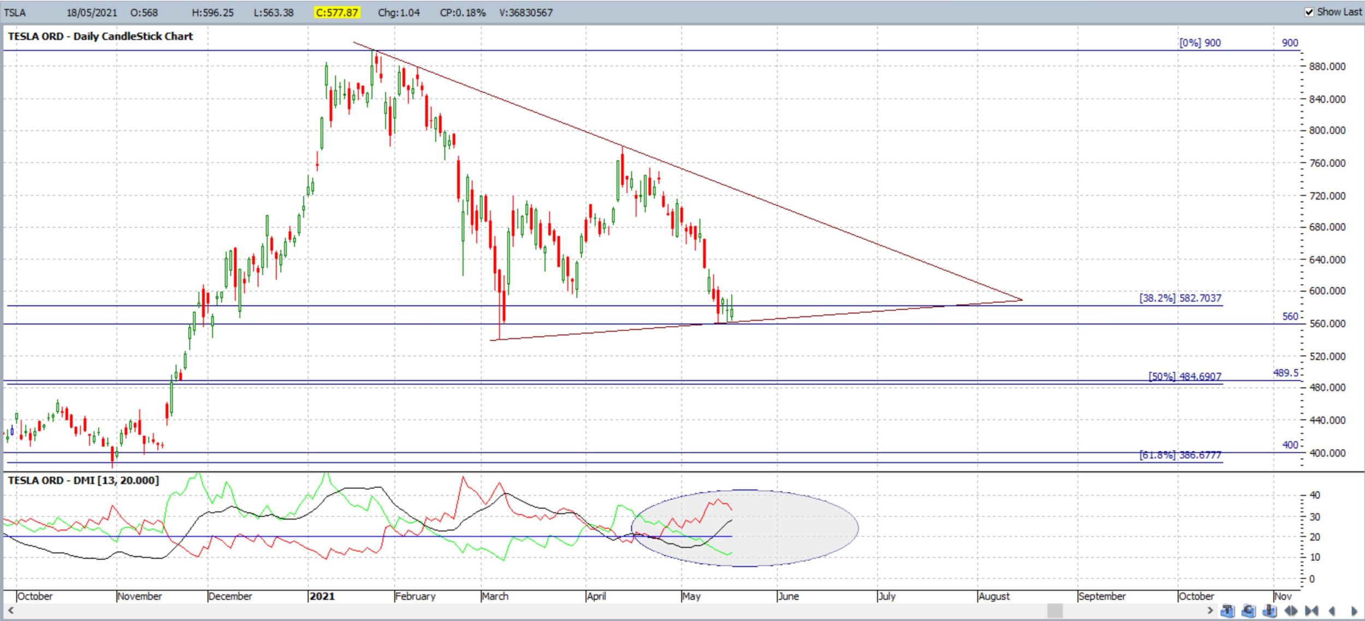Compress chart time scale with inward arrows
This screenshot has width=1365, height=621.
(x=1311, y=611)
